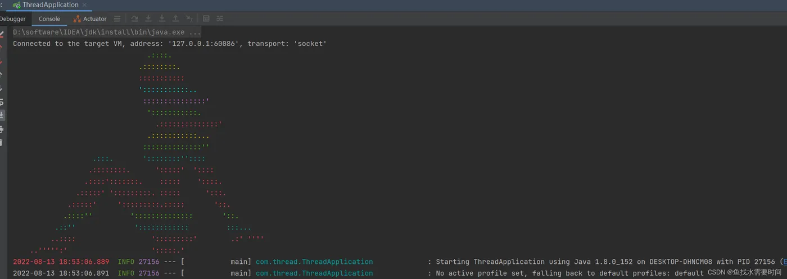Expand the folded java.exe command line
Screen dimensions: 787x279
point(107,32)
